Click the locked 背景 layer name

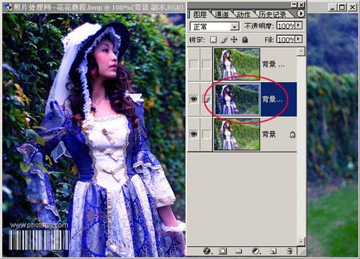point(269,135)
